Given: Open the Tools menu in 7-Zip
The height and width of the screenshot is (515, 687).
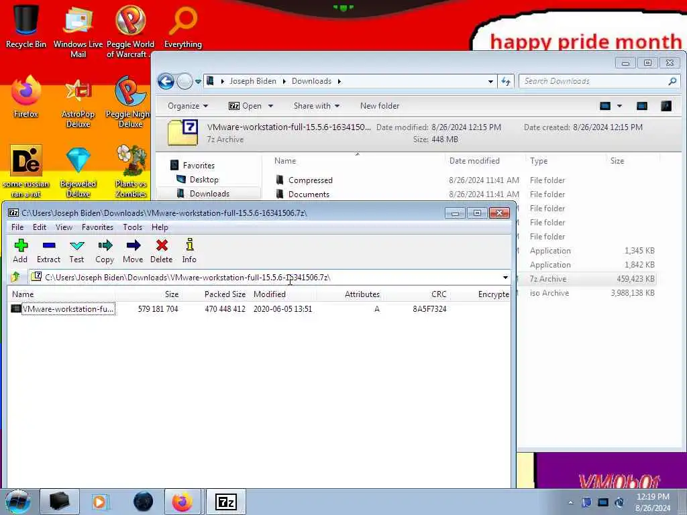Looking at the screenshot, I should [x=132, y=227].
